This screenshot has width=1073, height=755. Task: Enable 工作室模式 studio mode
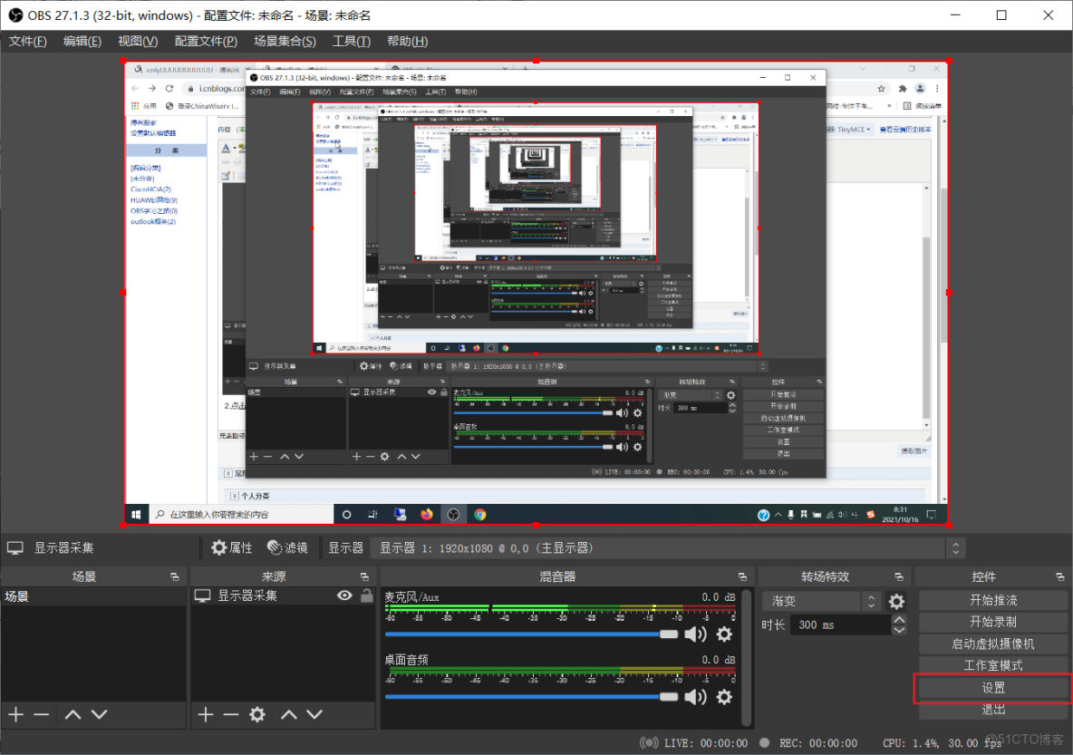[993, 665]
